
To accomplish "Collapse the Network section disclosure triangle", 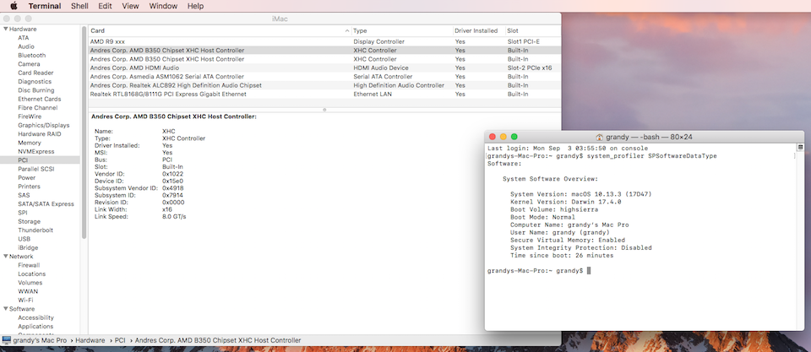I will tap(4, 256).
